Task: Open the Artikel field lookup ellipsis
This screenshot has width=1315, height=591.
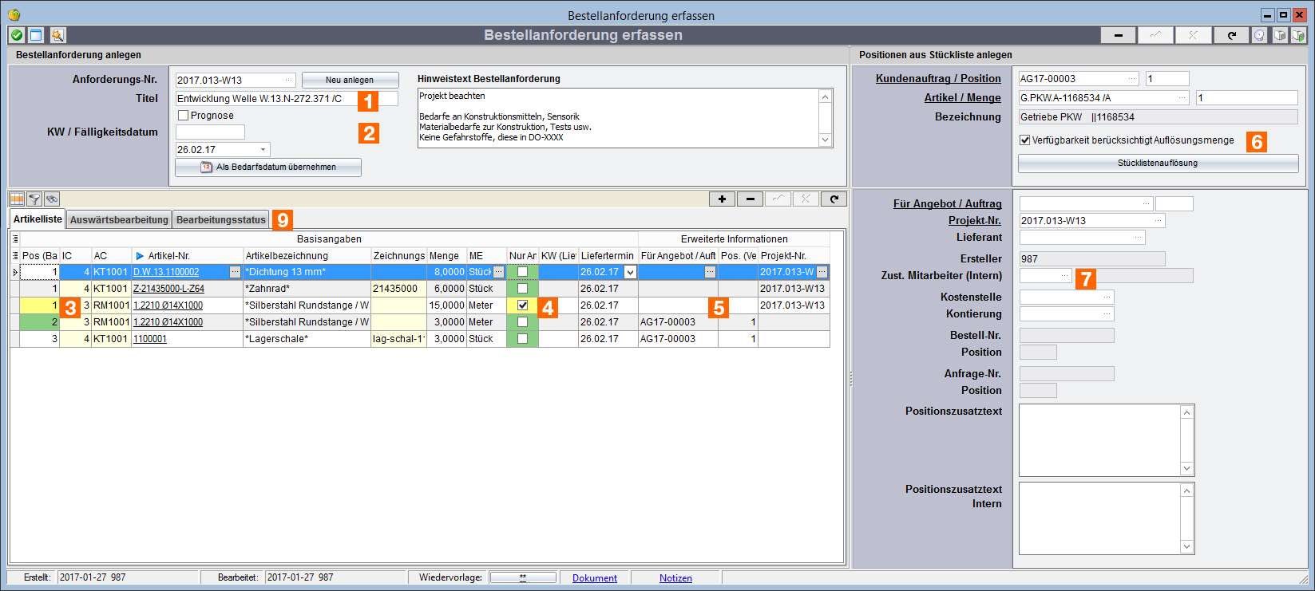Action: [1182, 98]
